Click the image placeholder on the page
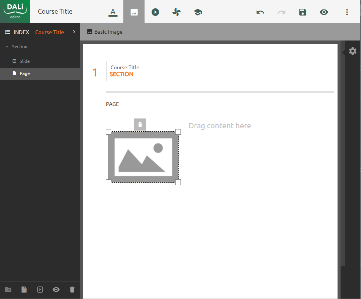This screenshot has width=361, height=299. coord(143,157)
